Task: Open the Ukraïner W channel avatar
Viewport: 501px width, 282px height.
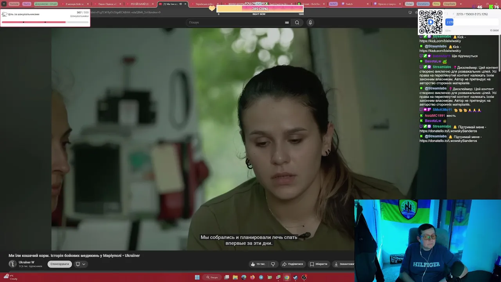Action: (x=13, y=264)
